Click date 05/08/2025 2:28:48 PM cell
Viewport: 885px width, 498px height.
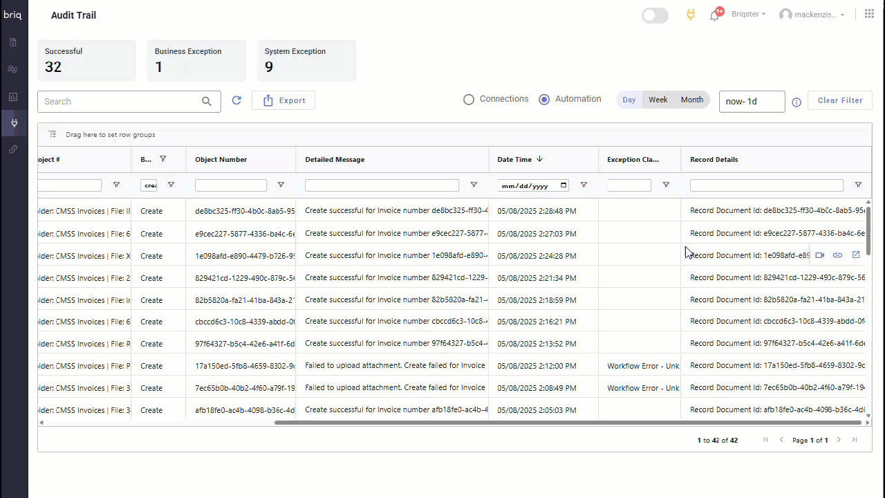(543, 211)
